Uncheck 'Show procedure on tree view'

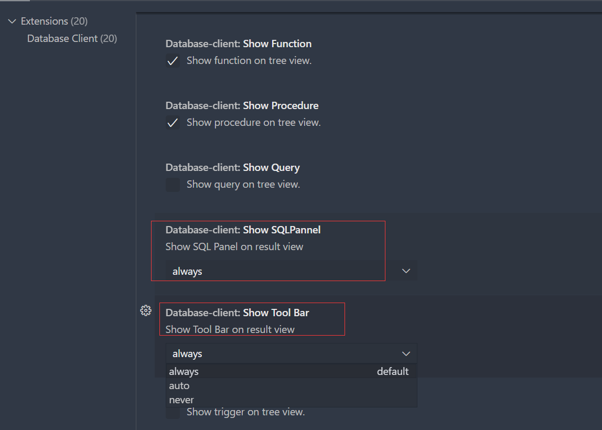click(x=173, y=123)
